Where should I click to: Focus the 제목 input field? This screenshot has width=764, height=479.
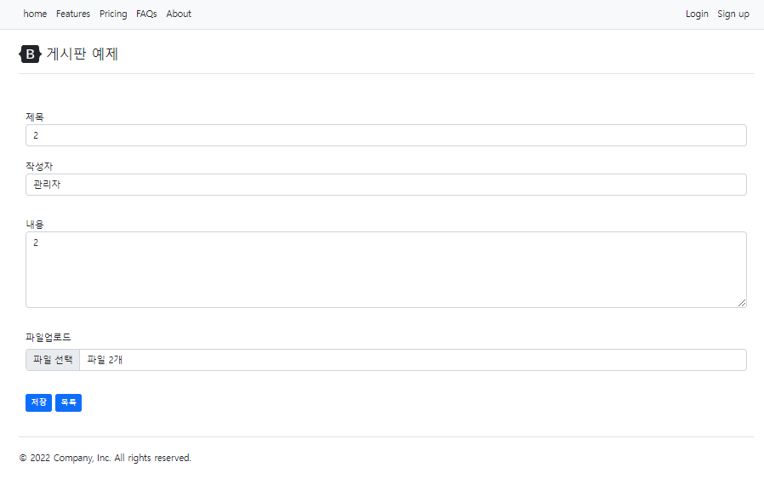point(386,135)
